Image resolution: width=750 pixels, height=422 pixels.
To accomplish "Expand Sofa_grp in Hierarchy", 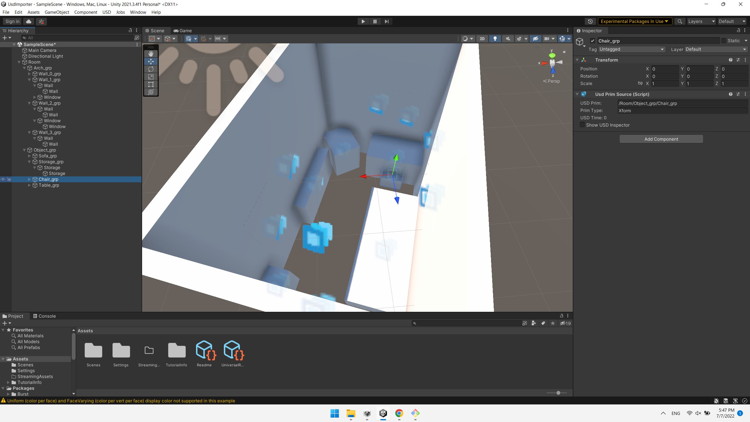I will click(29, 156).
